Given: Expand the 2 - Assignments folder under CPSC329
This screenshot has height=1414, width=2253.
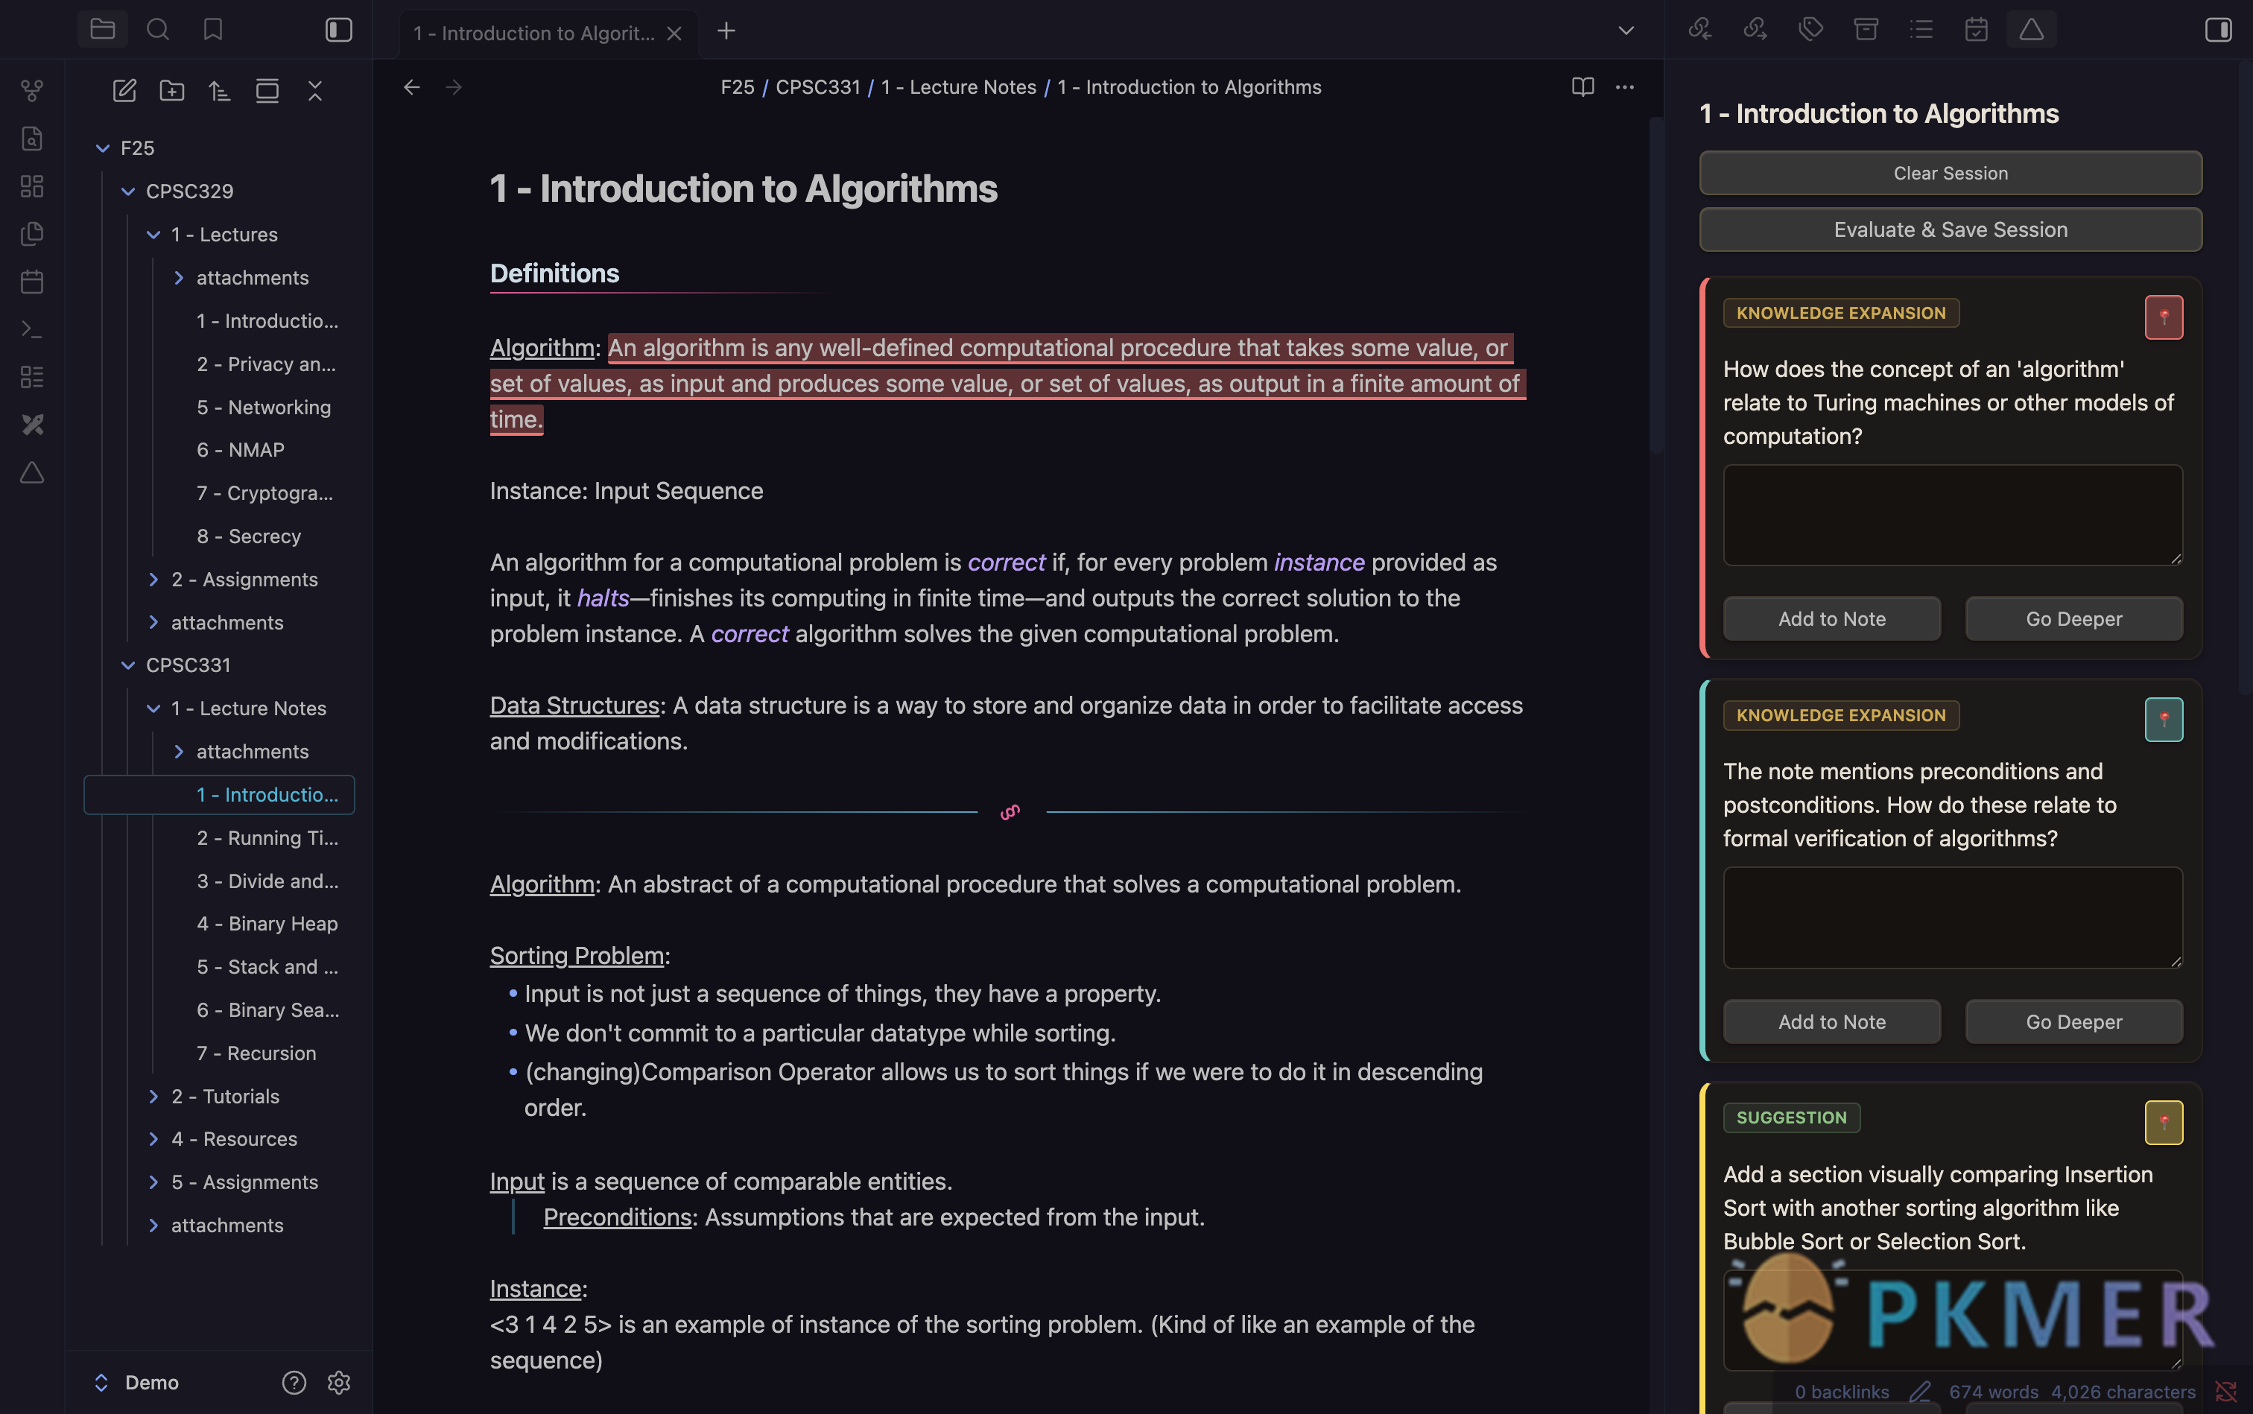Looking at the screenshot, I should point(153,580).
